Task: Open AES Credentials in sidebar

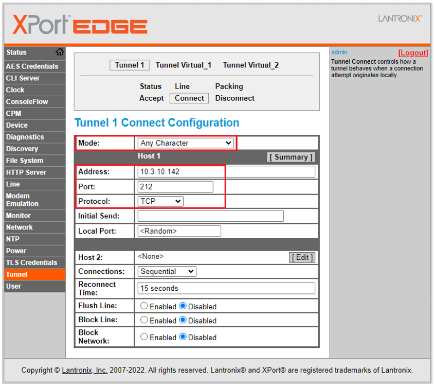Action: 35,66
